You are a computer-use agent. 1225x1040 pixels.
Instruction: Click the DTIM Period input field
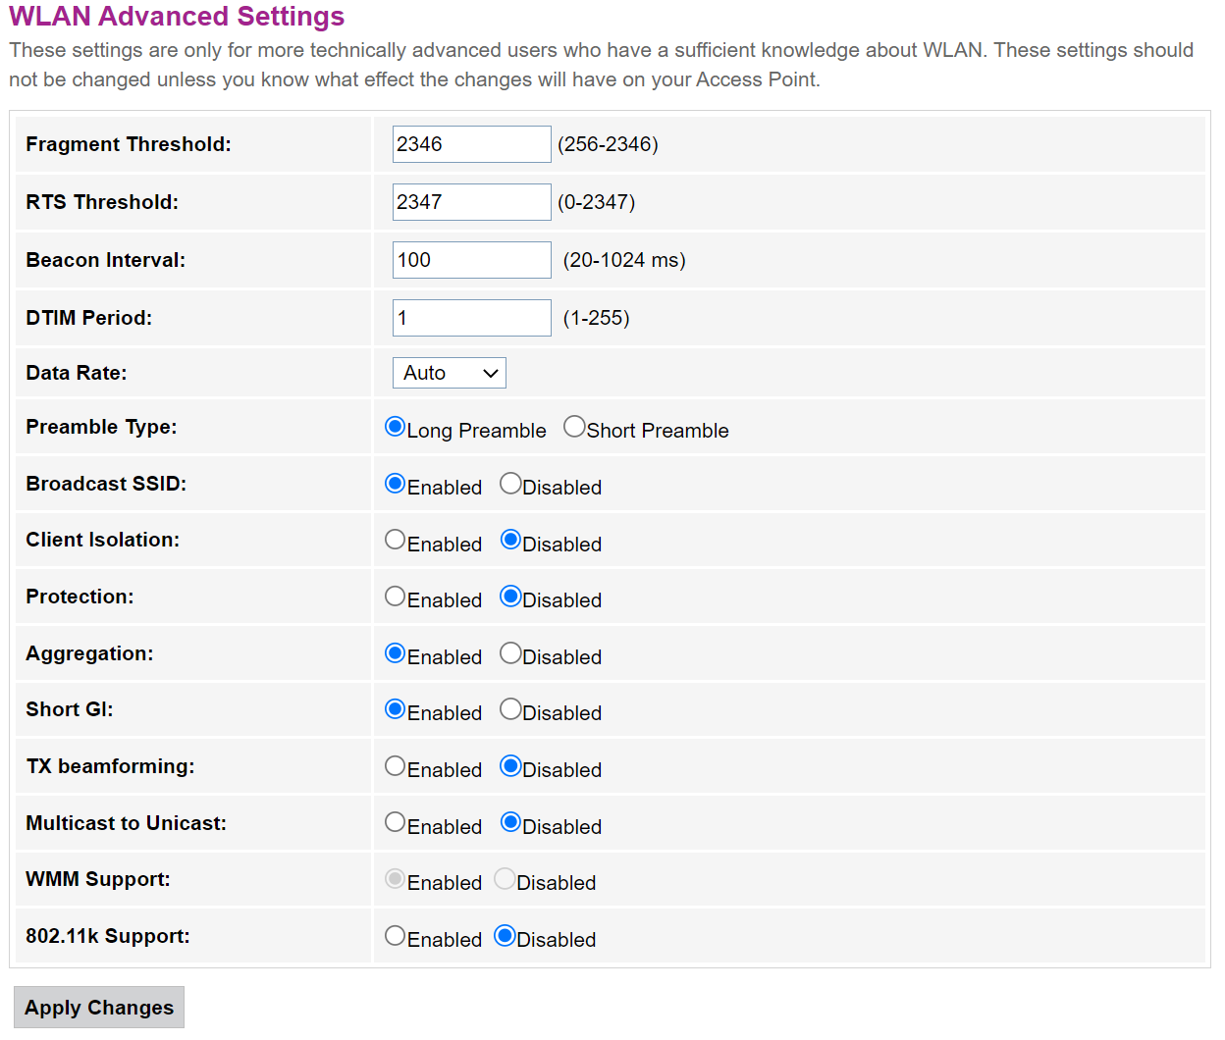coord(471,318)
